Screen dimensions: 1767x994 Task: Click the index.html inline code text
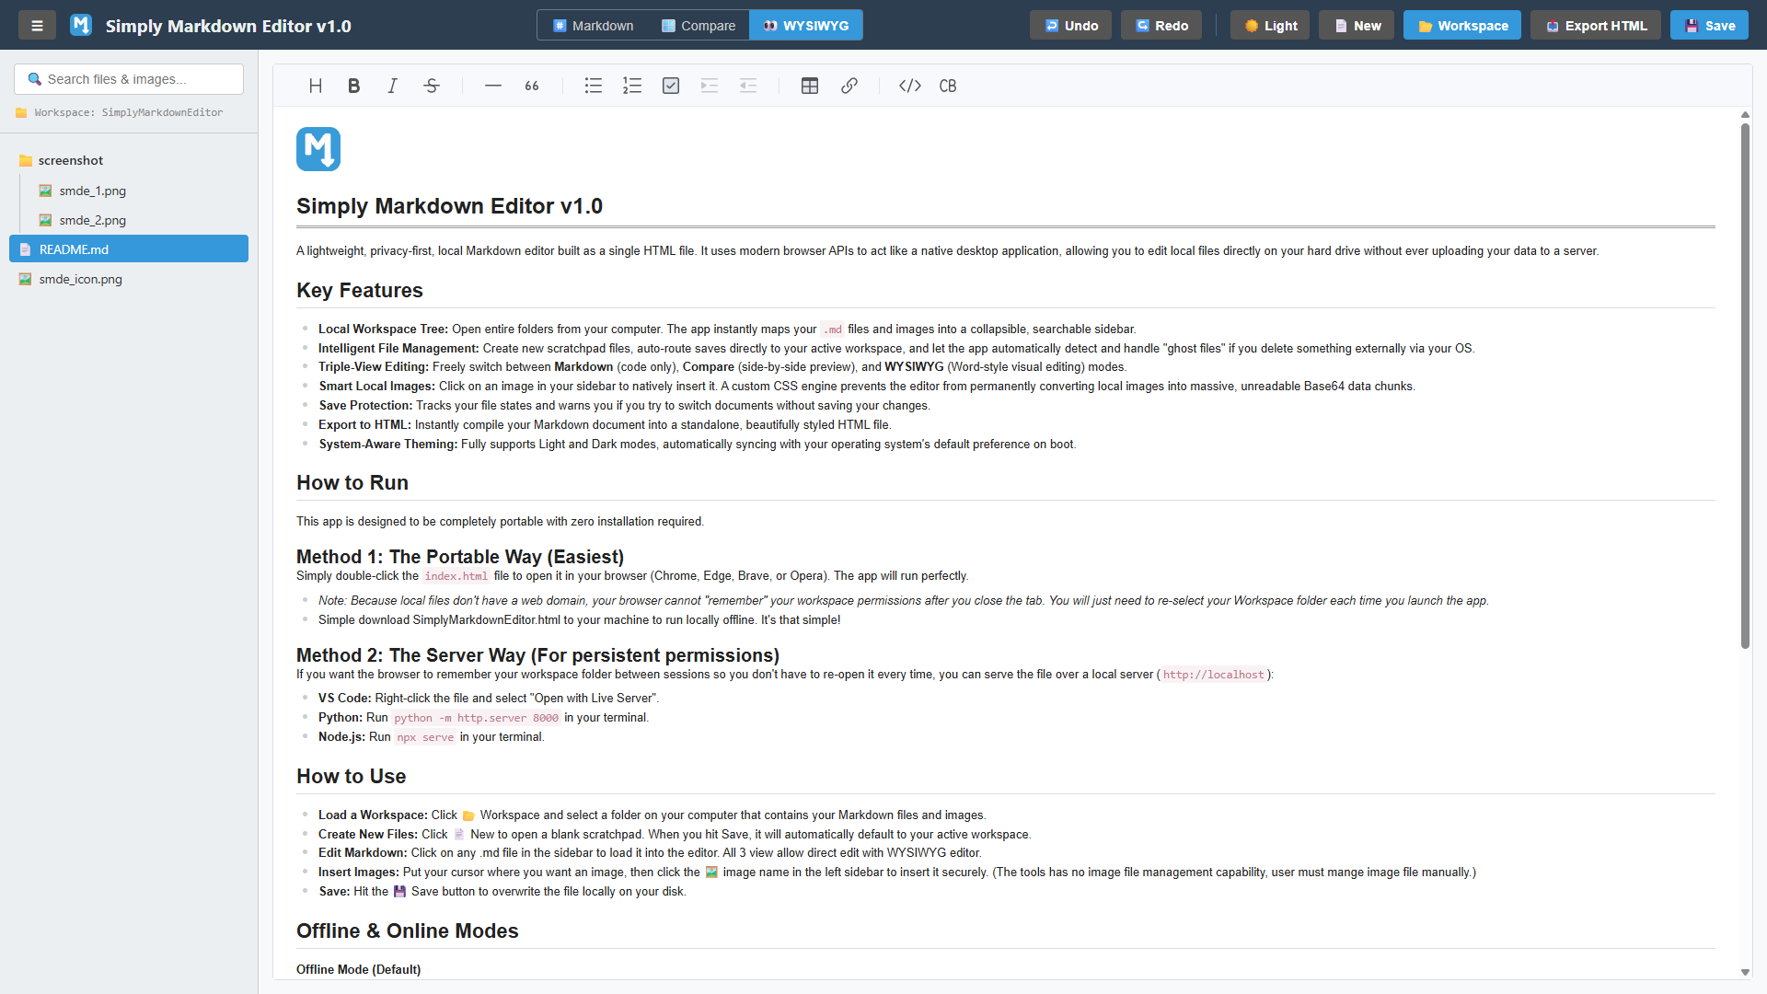click(456, 576)
